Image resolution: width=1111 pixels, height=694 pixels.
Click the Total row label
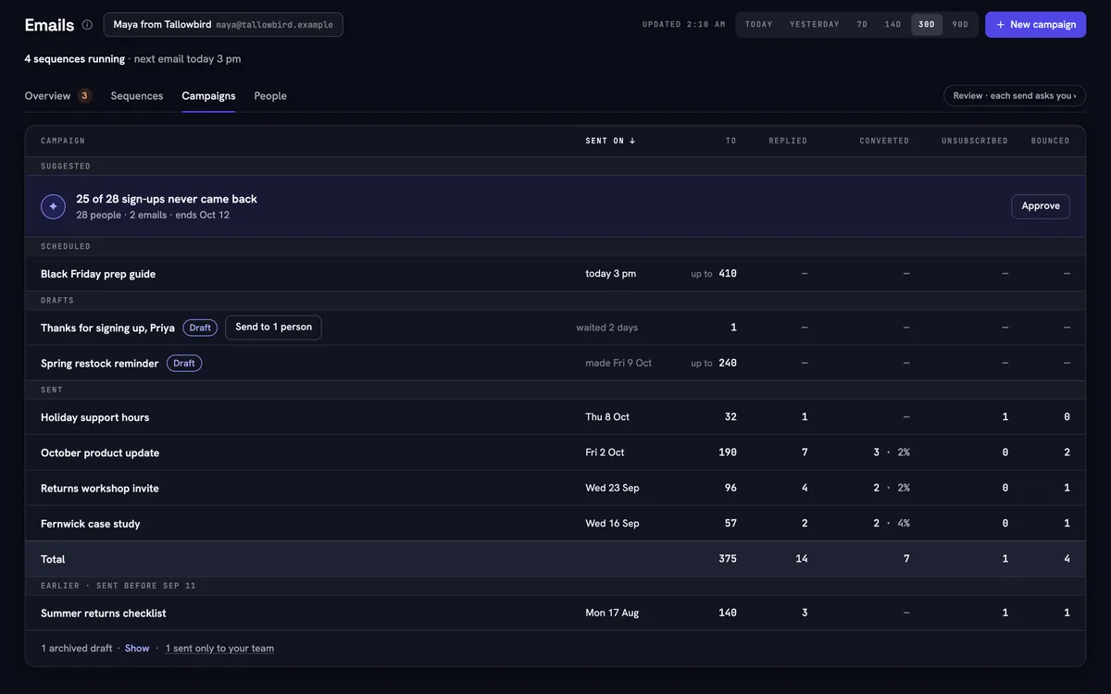53,560
